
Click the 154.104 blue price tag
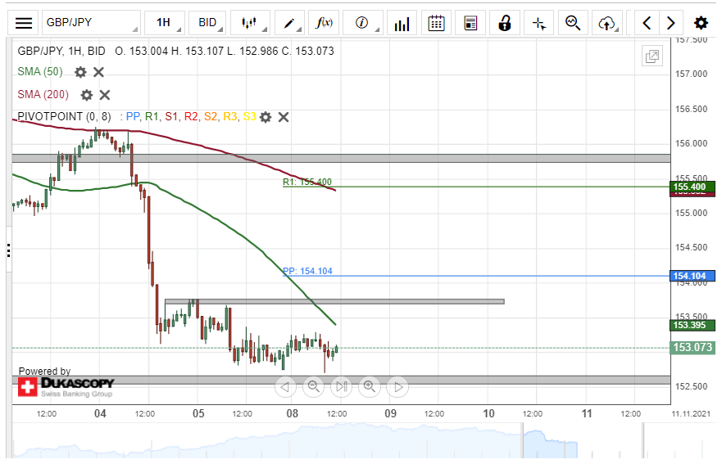pyautogui.click(x=692, y=276)
